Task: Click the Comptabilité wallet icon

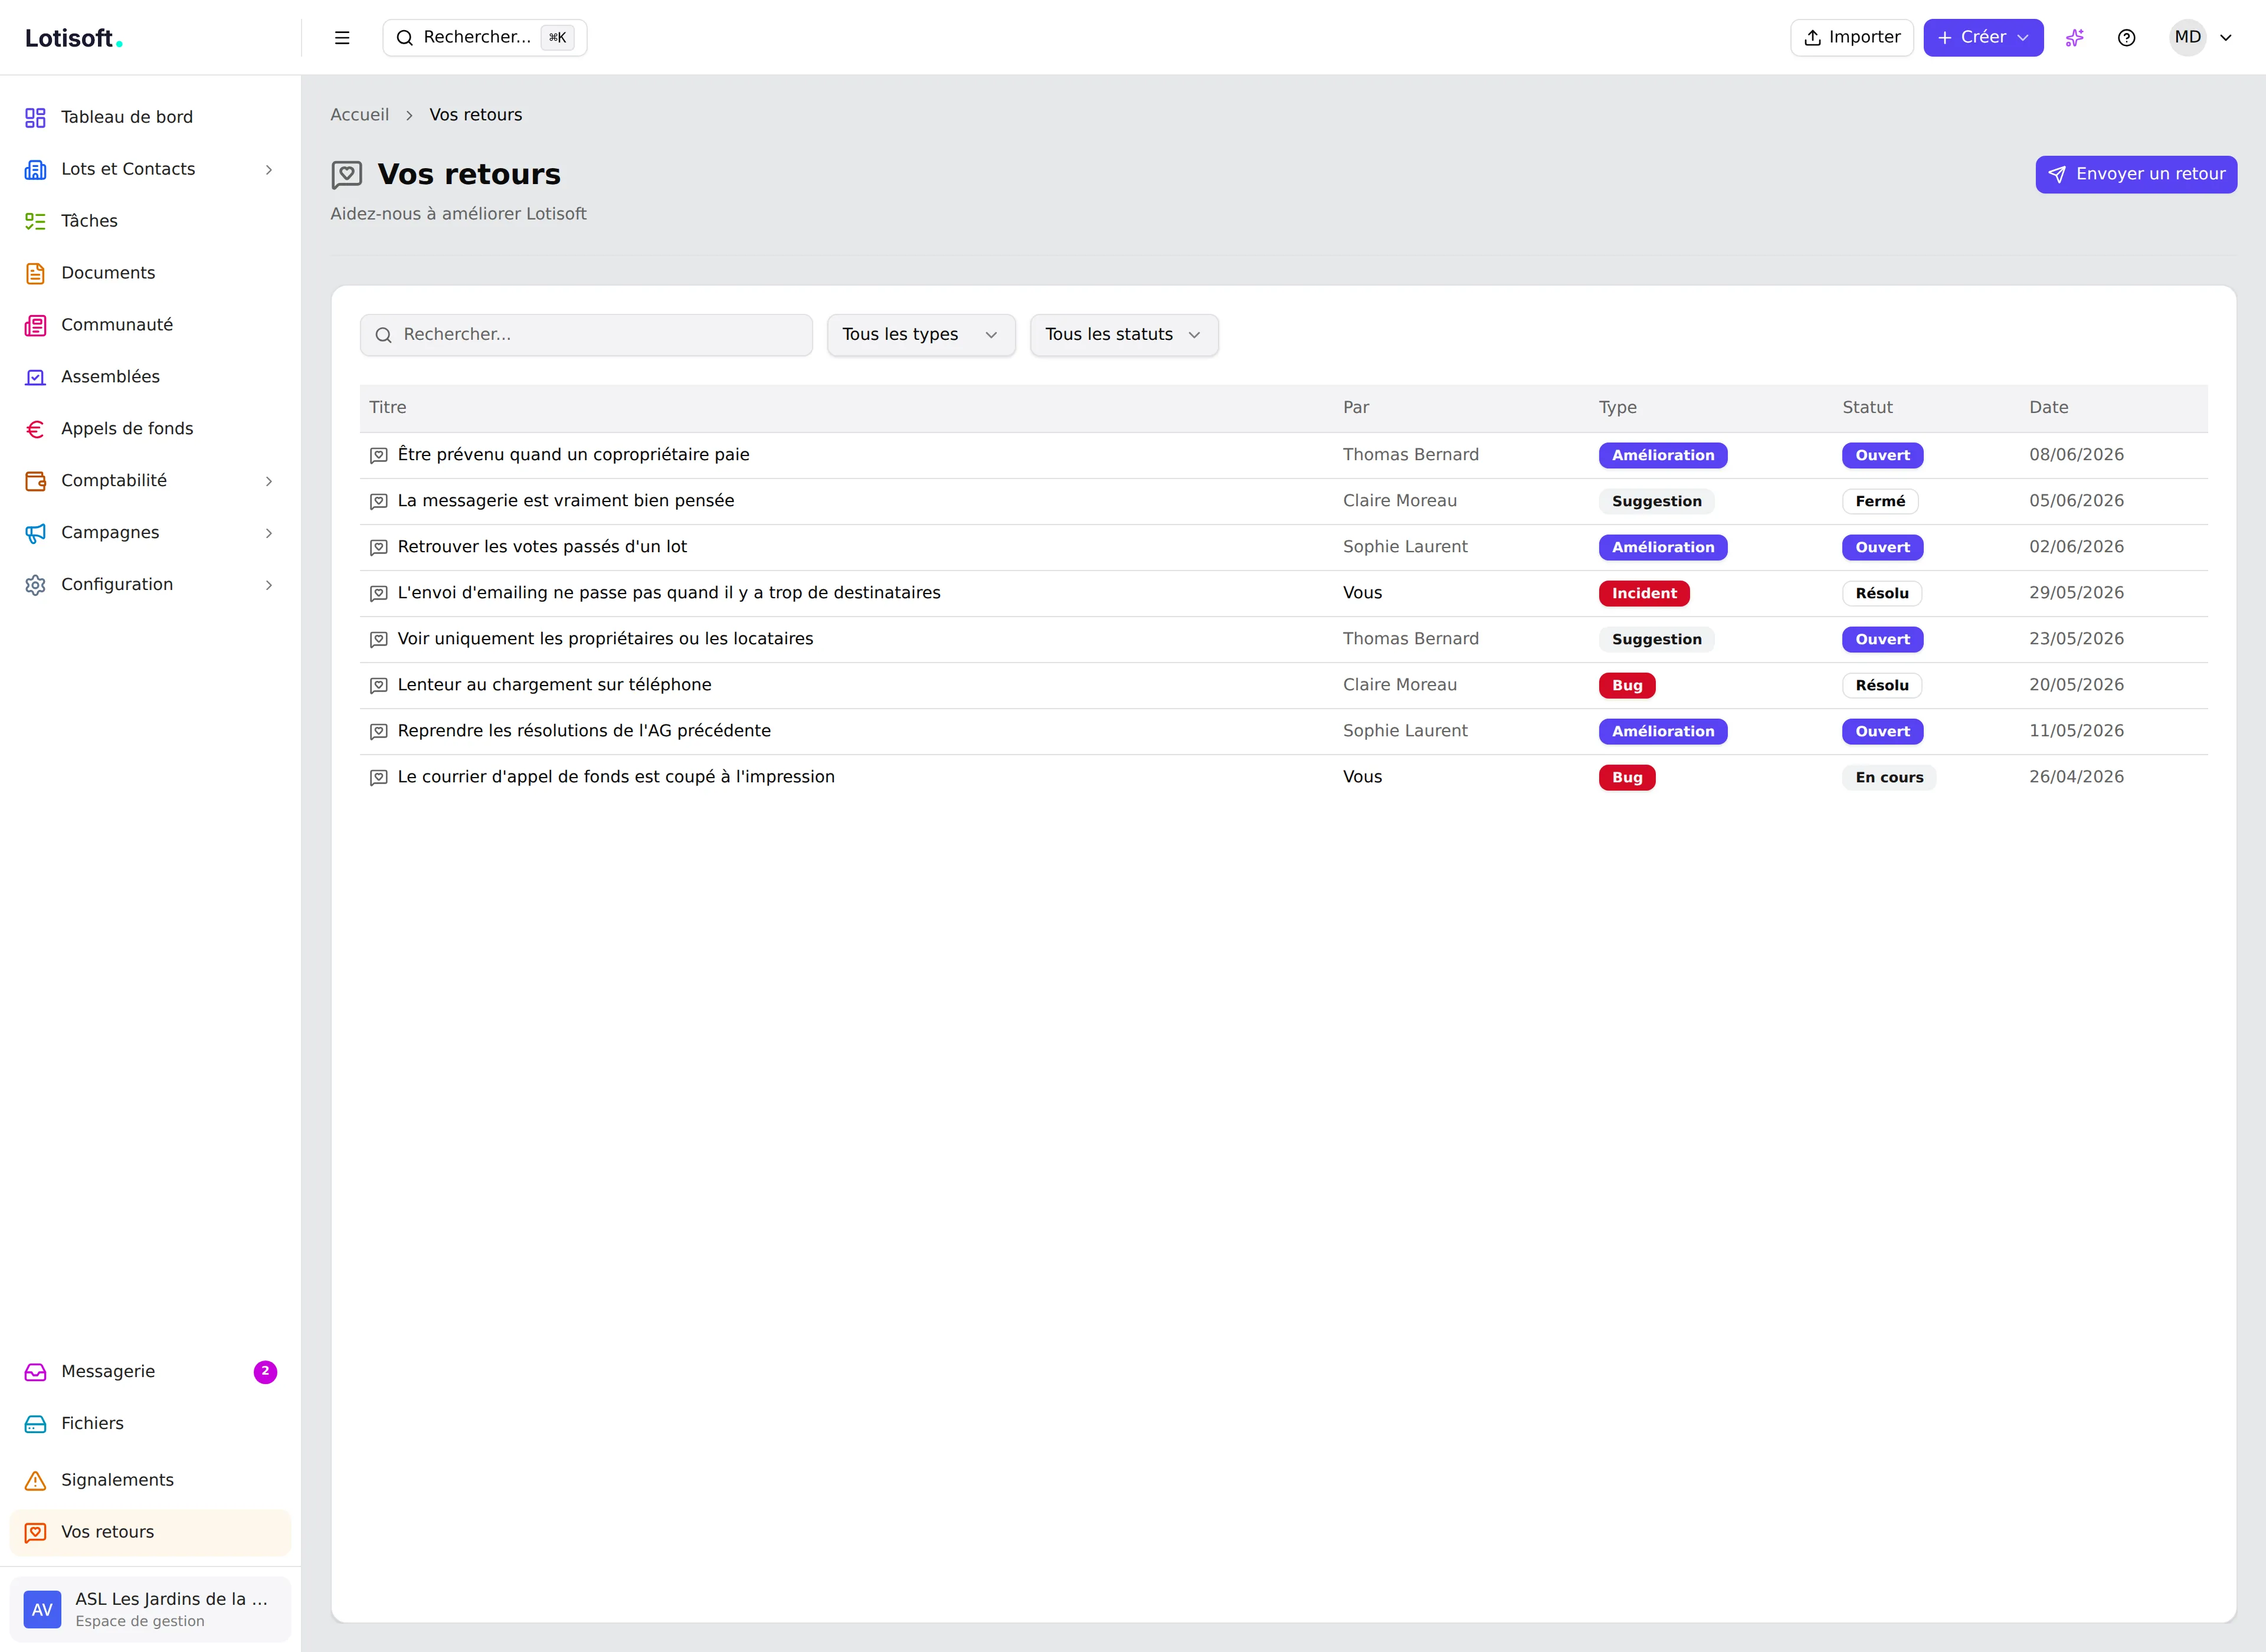Action: tap(35, 482)
